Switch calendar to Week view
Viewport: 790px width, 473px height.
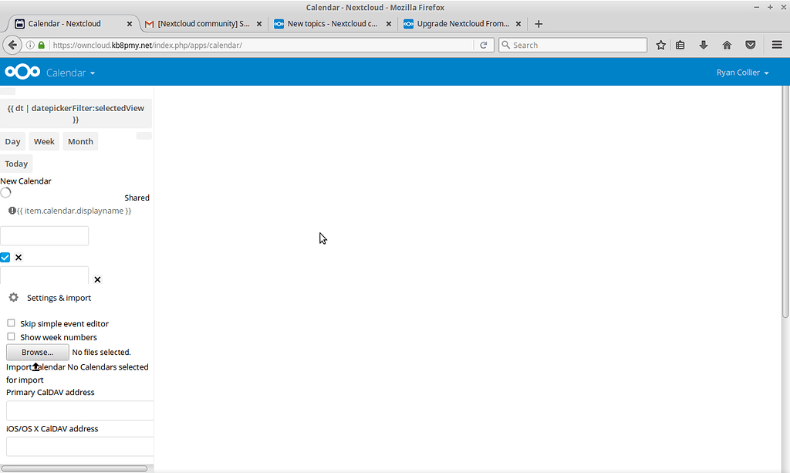click(x=44, y=141)
